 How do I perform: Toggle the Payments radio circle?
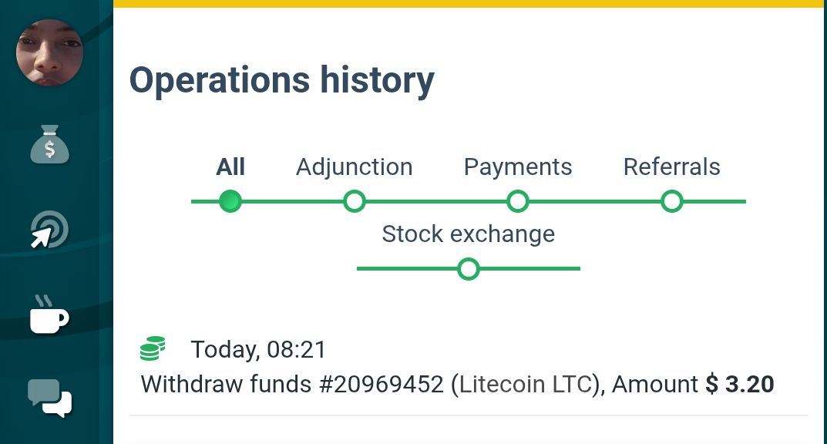tap(518, 202)
